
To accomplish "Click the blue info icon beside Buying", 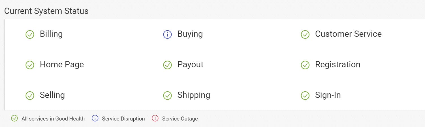I will click(167, 35).
